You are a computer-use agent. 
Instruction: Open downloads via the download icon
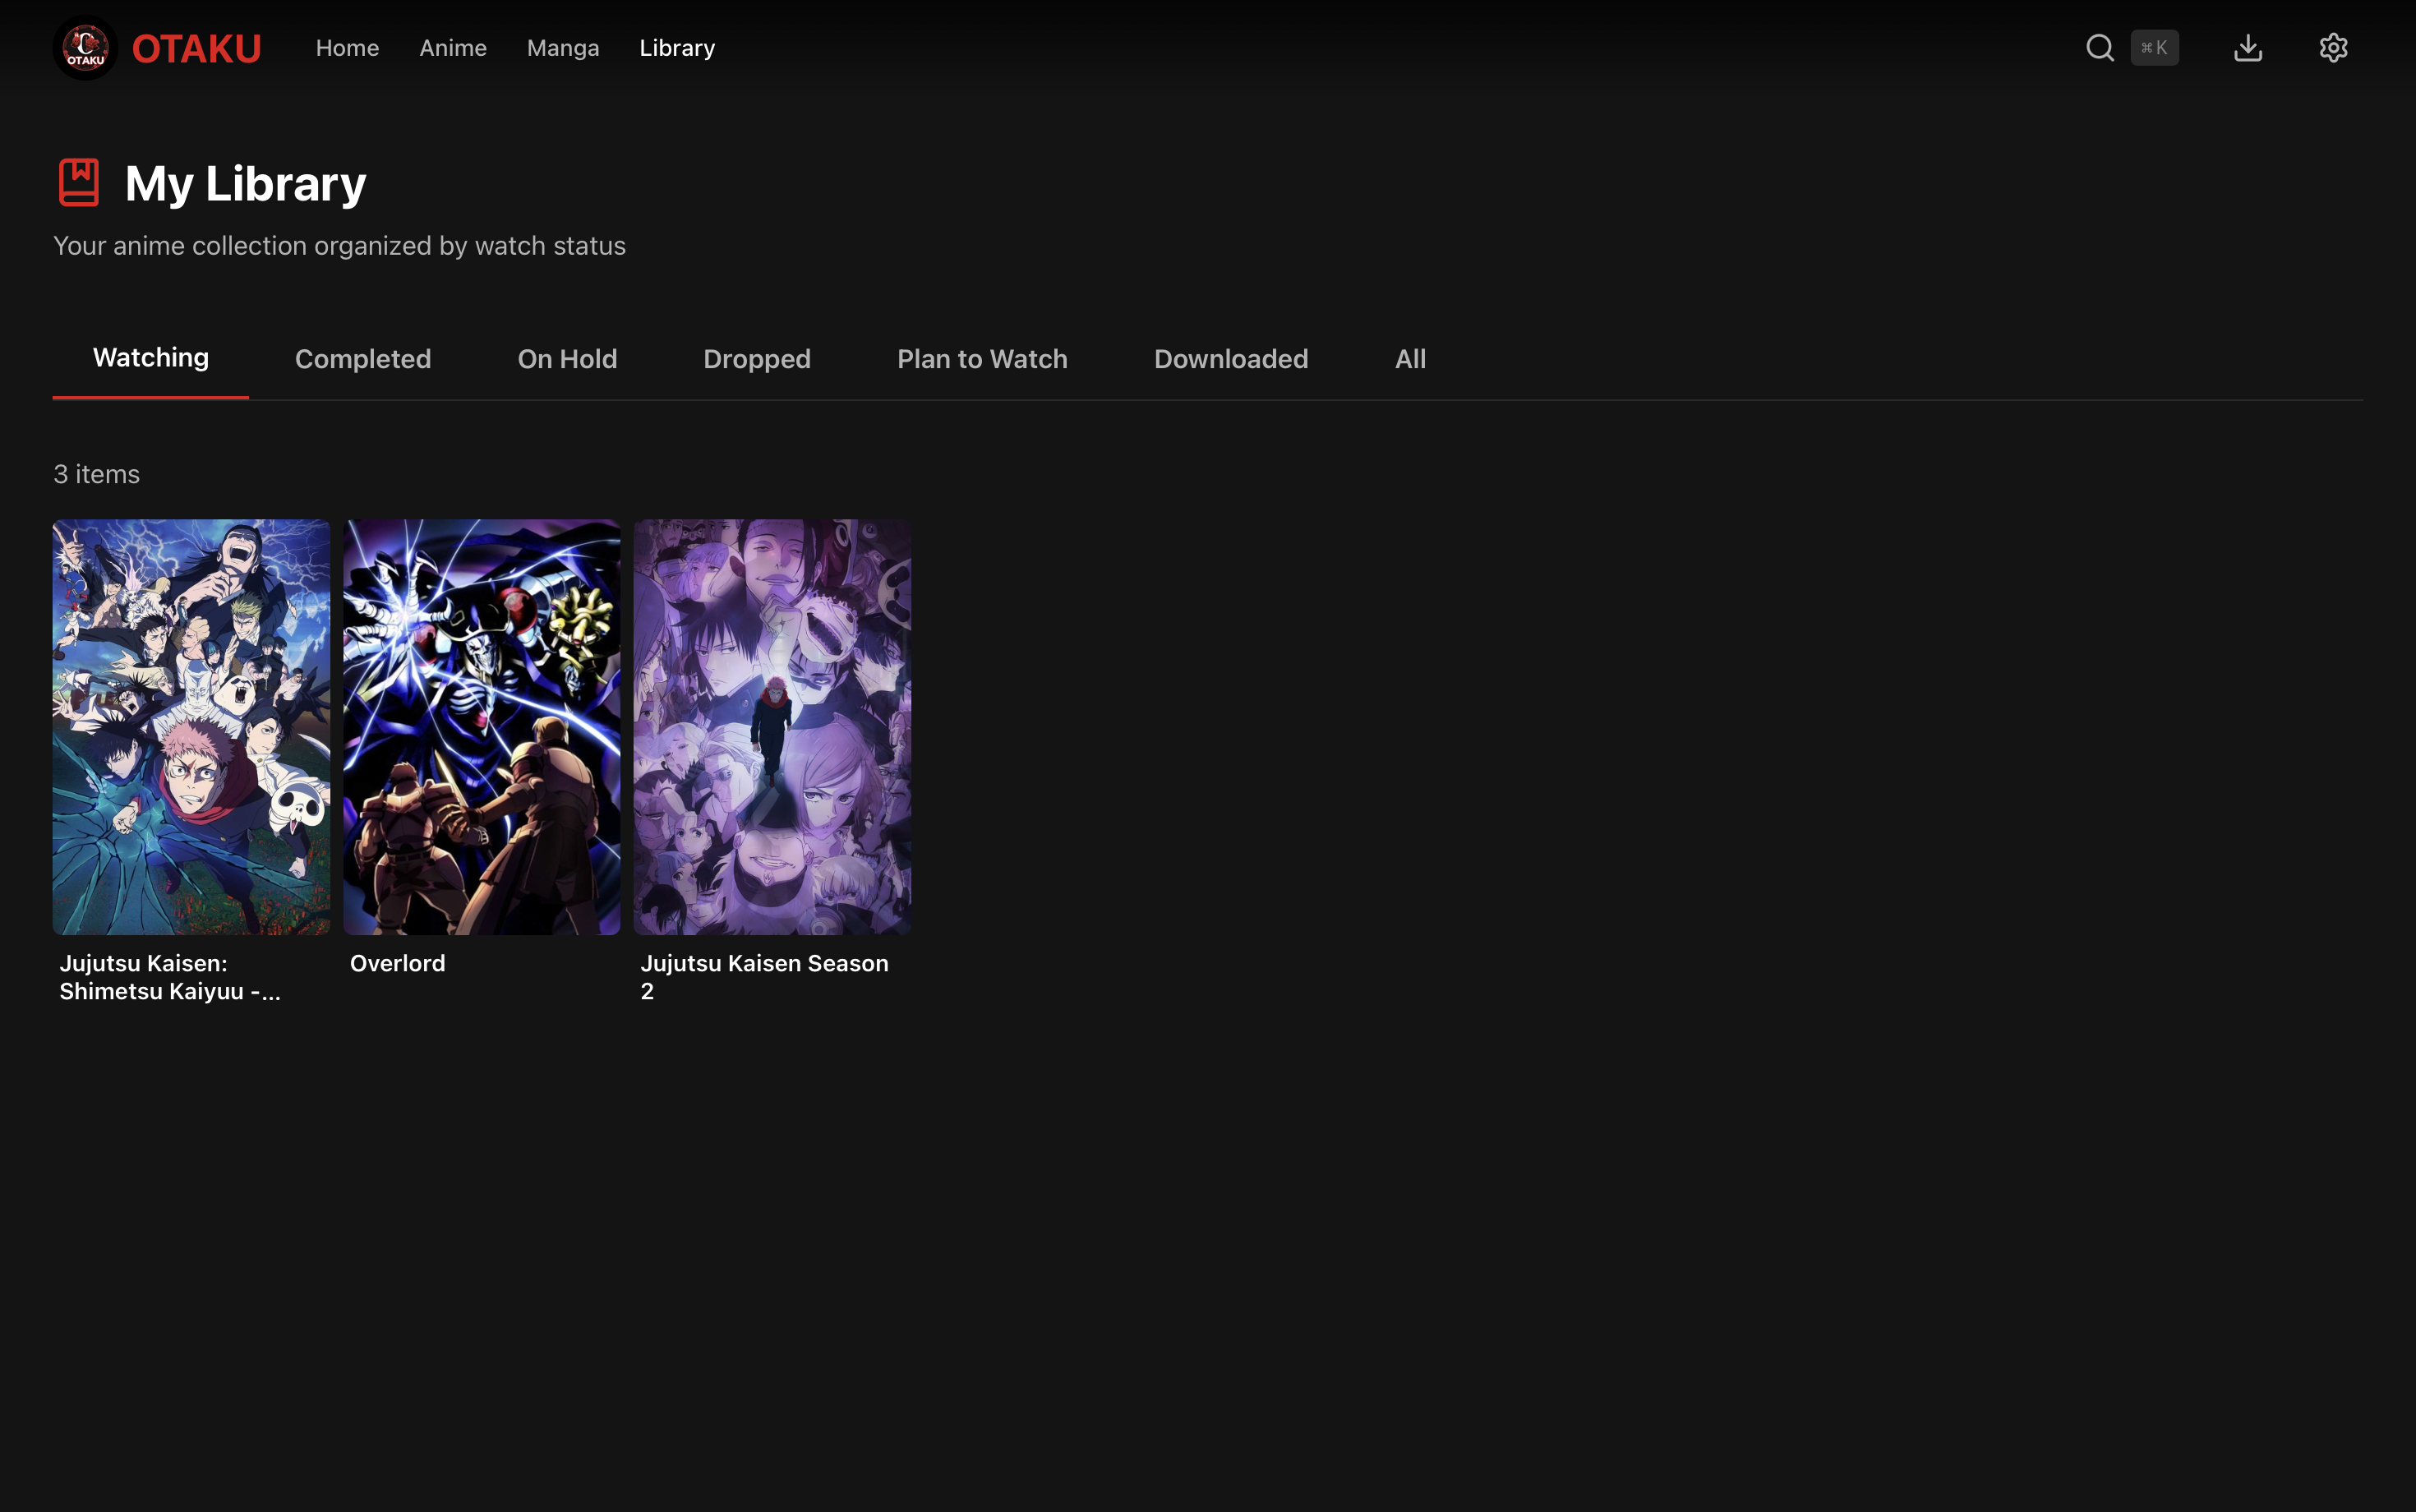pyautogui.click(x=2247, y=48)
